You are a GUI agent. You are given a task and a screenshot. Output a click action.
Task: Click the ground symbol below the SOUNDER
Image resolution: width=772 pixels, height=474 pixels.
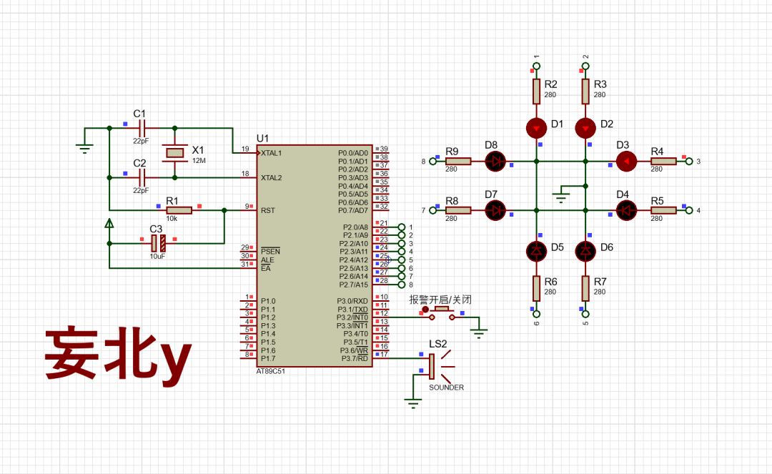pos(413,403)
